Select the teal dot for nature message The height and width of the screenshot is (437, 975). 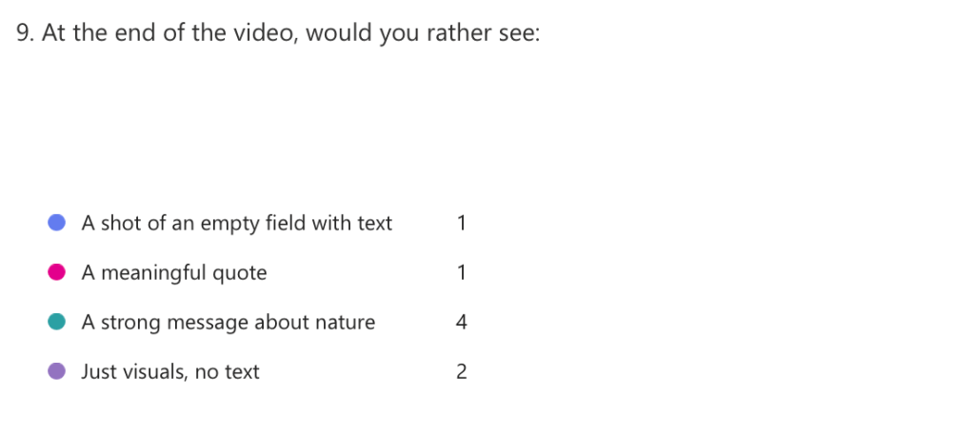pos(57,323)
